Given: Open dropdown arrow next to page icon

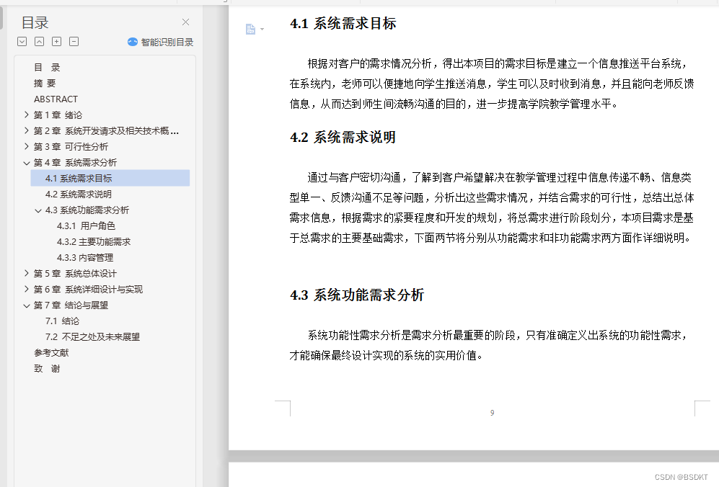Looking at the screenshot, I should point(263,30).
